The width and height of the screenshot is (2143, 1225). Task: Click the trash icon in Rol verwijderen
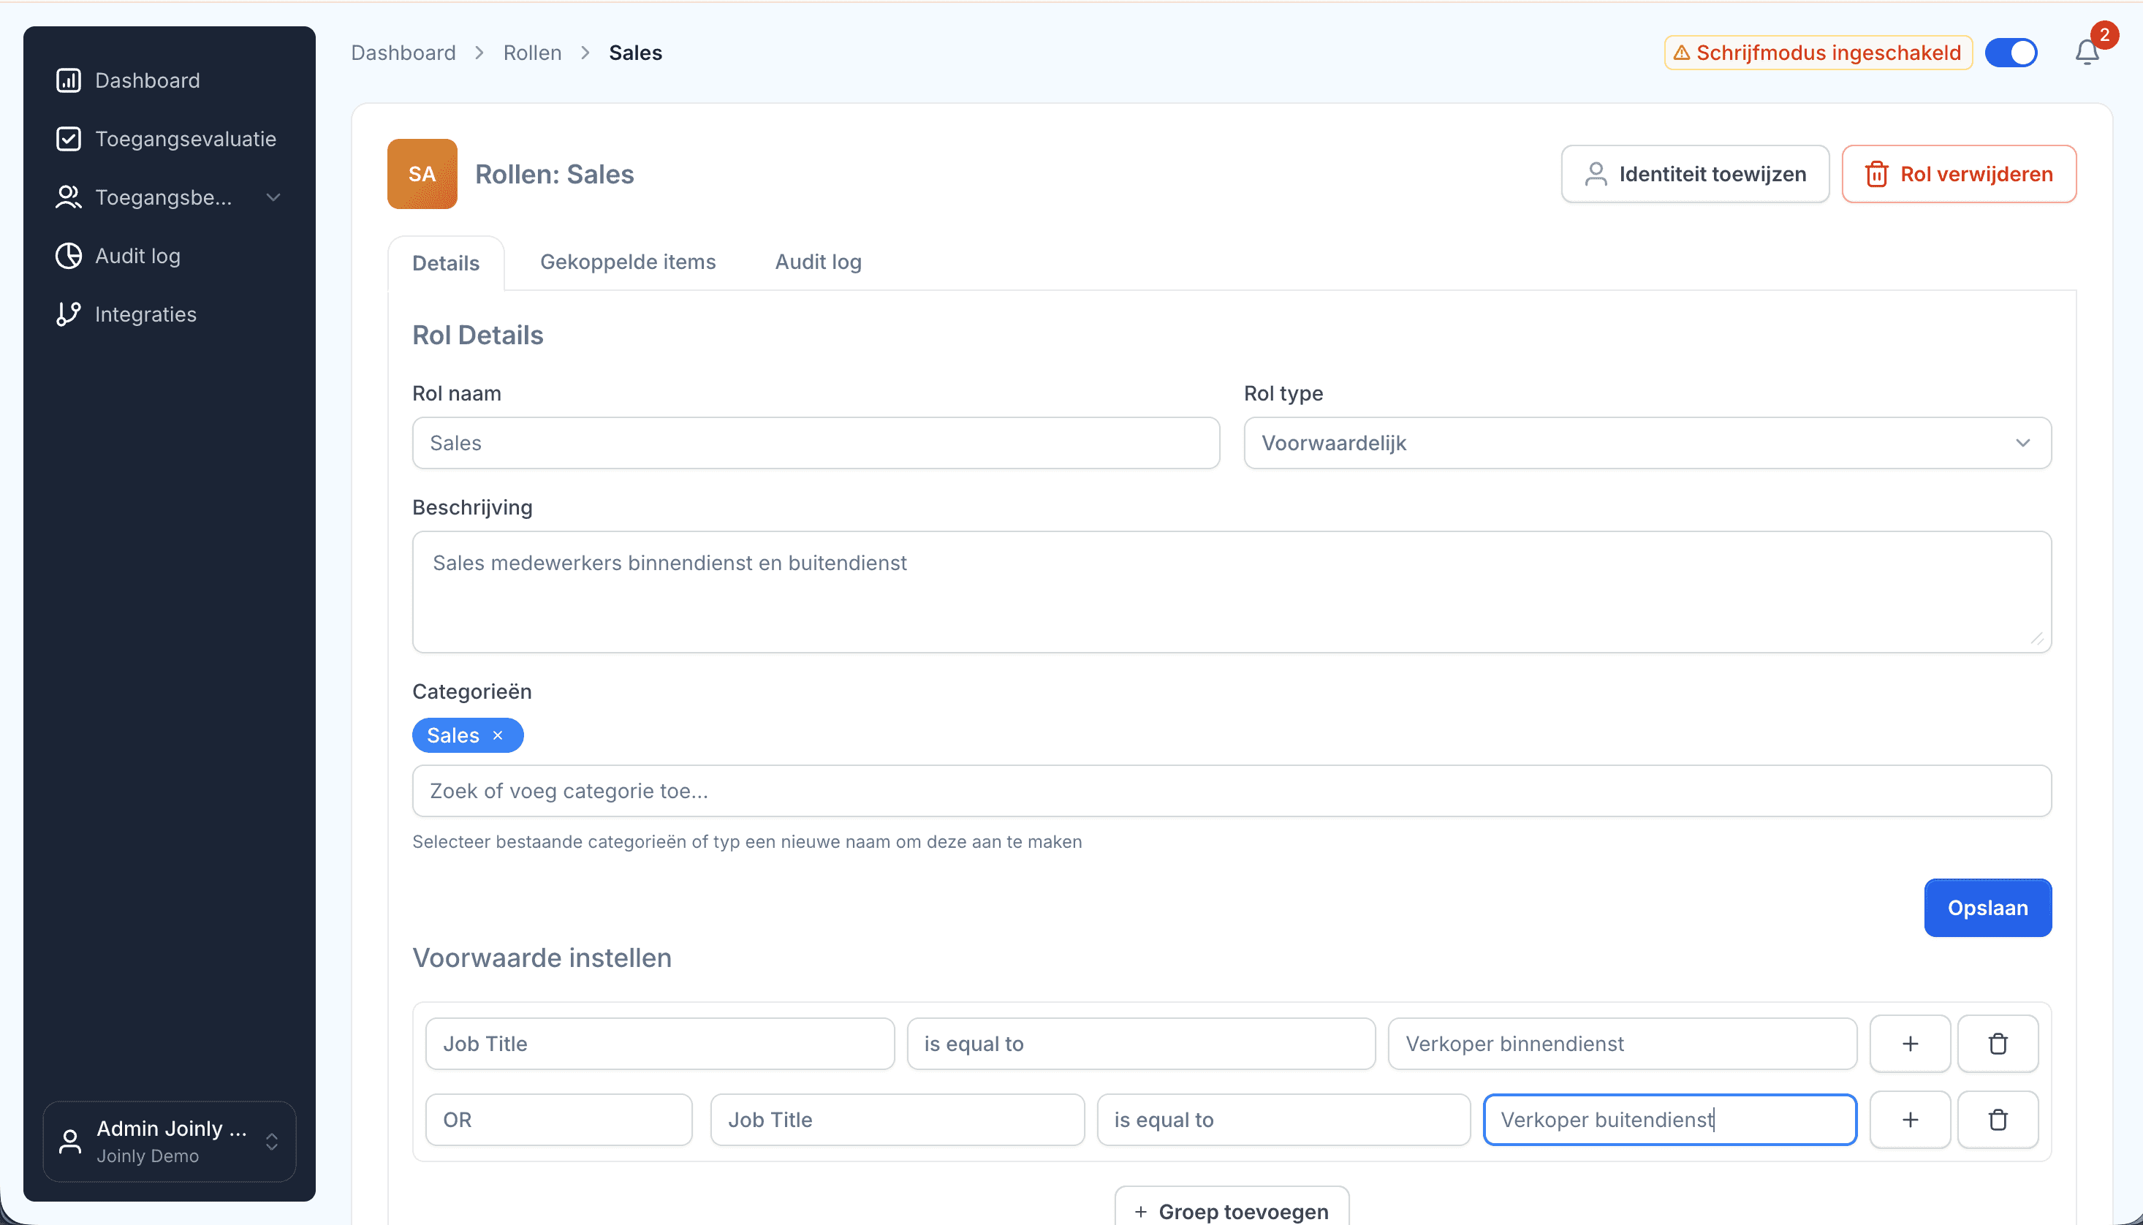1876,174
